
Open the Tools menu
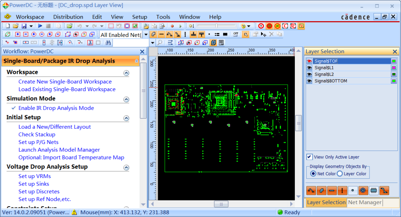(x=163, y=17)
